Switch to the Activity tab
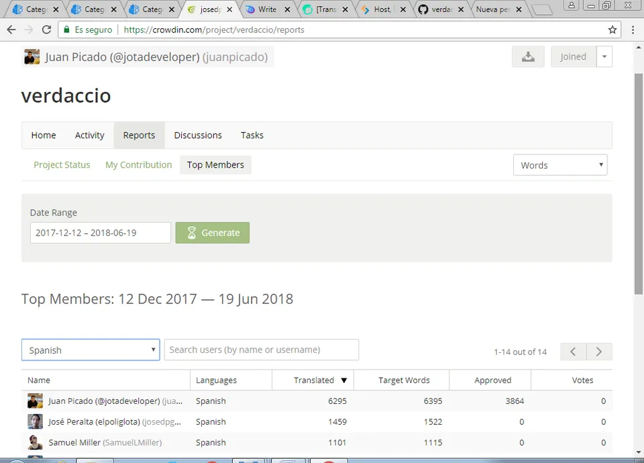The height and width of the screenshot is (463, 644). (x=89, y=135)
